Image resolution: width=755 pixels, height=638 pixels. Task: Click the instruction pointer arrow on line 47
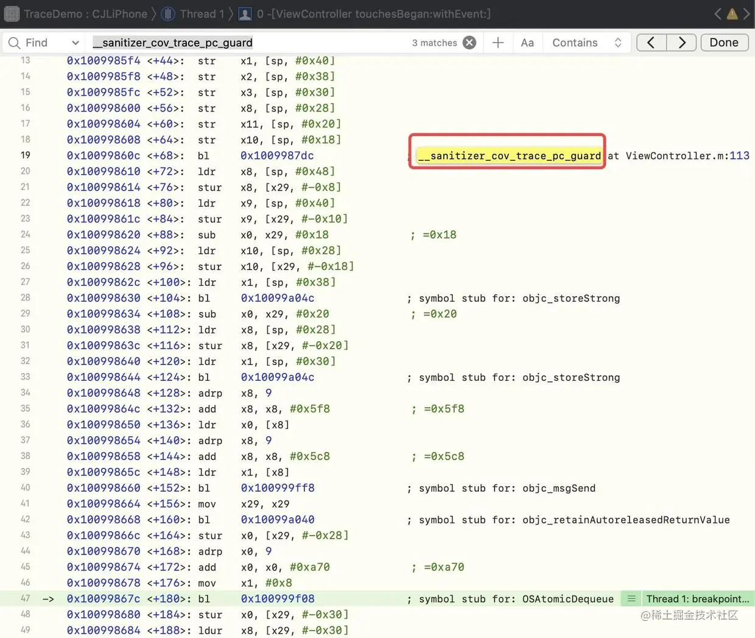point(48,599)
